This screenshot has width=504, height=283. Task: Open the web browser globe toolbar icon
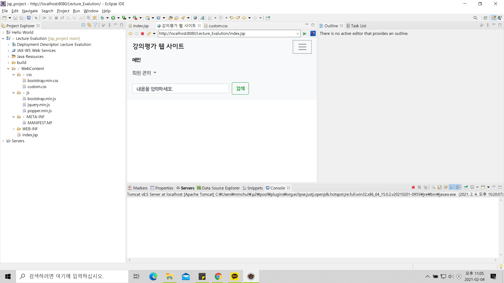195,18
